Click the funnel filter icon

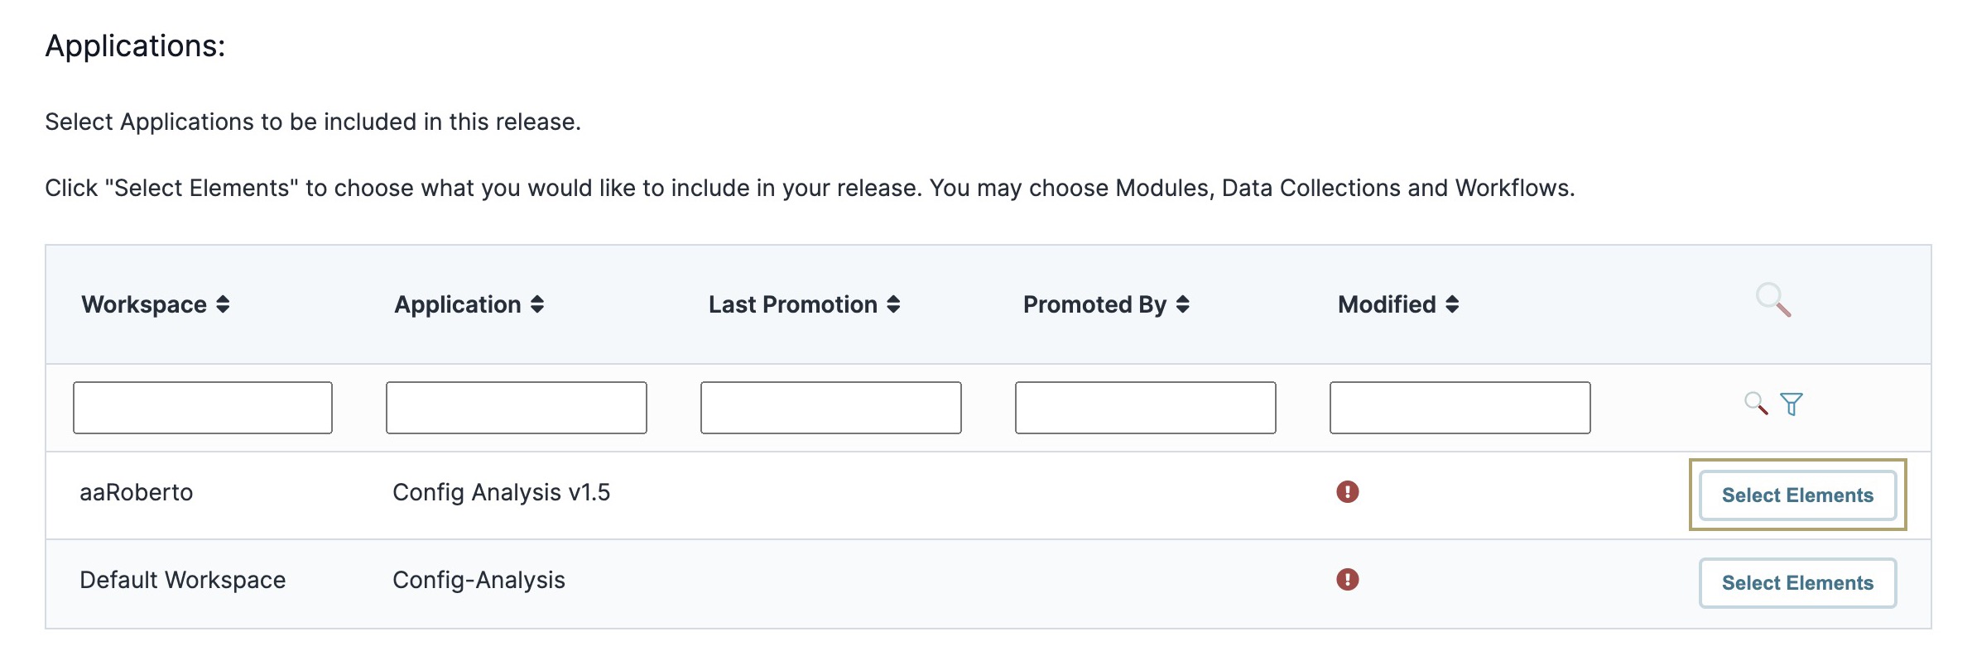click(x=1792, y=404)
